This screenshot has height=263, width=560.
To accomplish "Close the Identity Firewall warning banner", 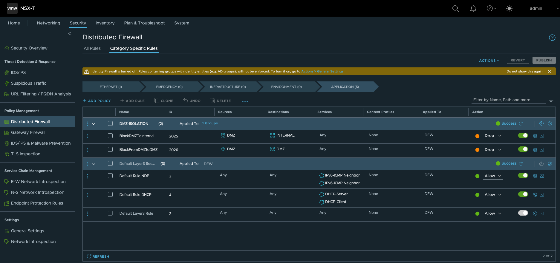I will pyautogui.click(x=550, y=72).
